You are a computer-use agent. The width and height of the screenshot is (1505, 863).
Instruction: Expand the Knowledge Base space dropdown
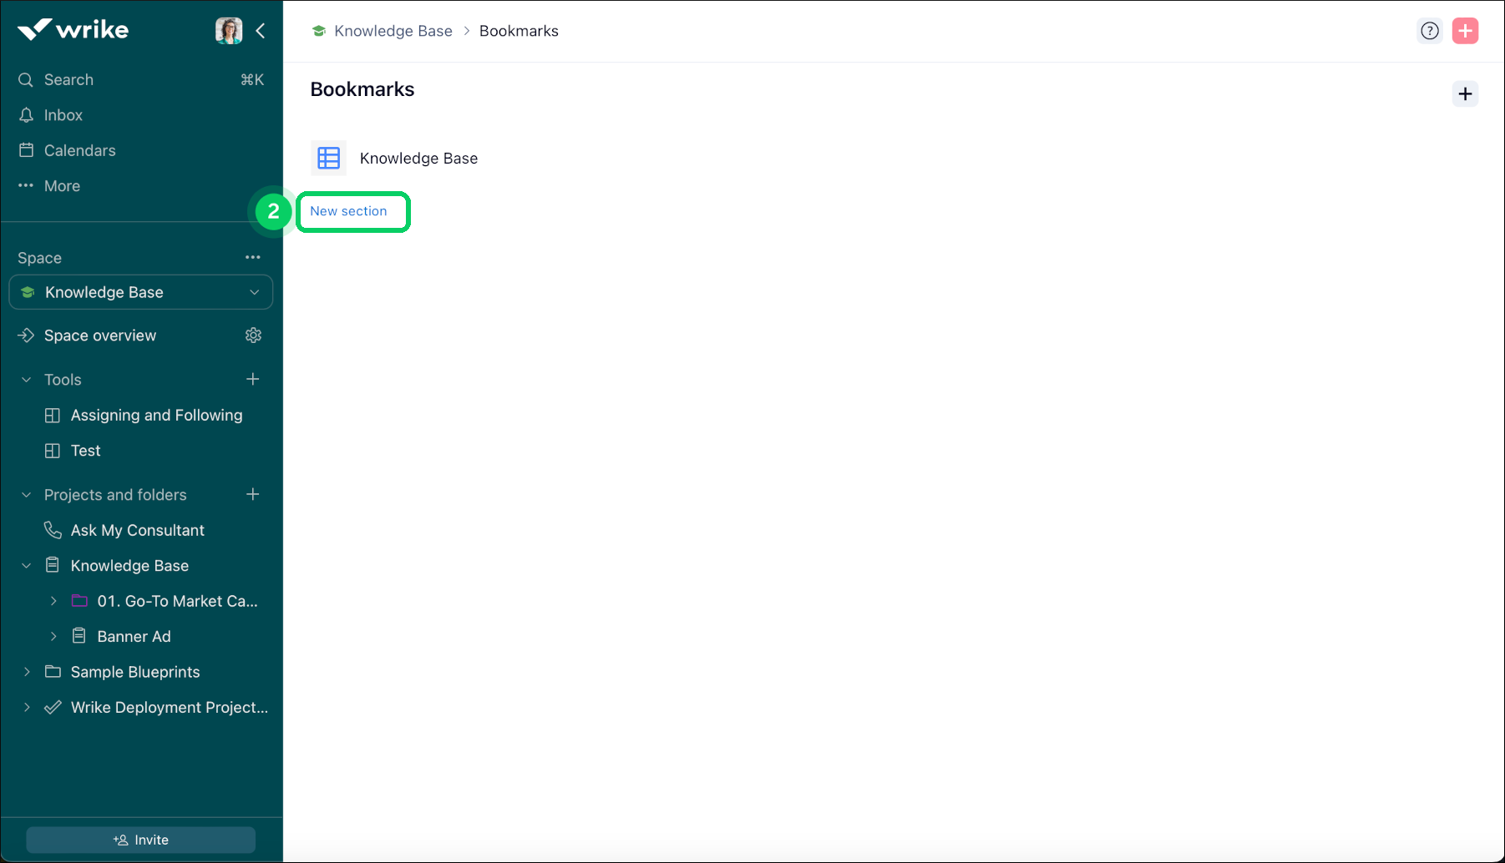click(x=255, y=292)
